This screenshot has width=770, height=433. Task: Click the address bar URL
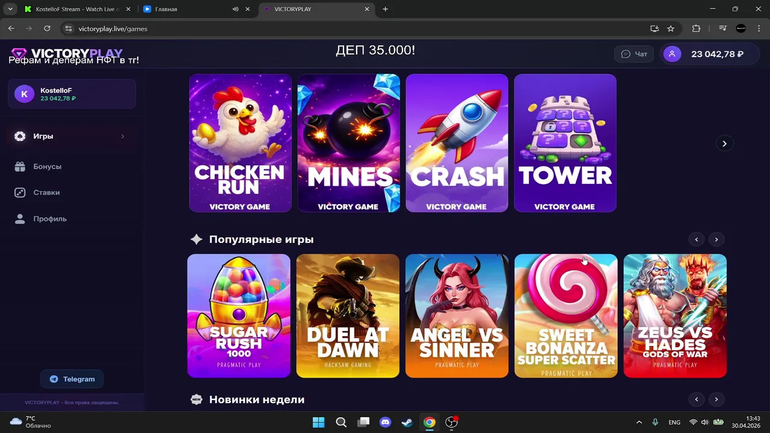(113, 28)
